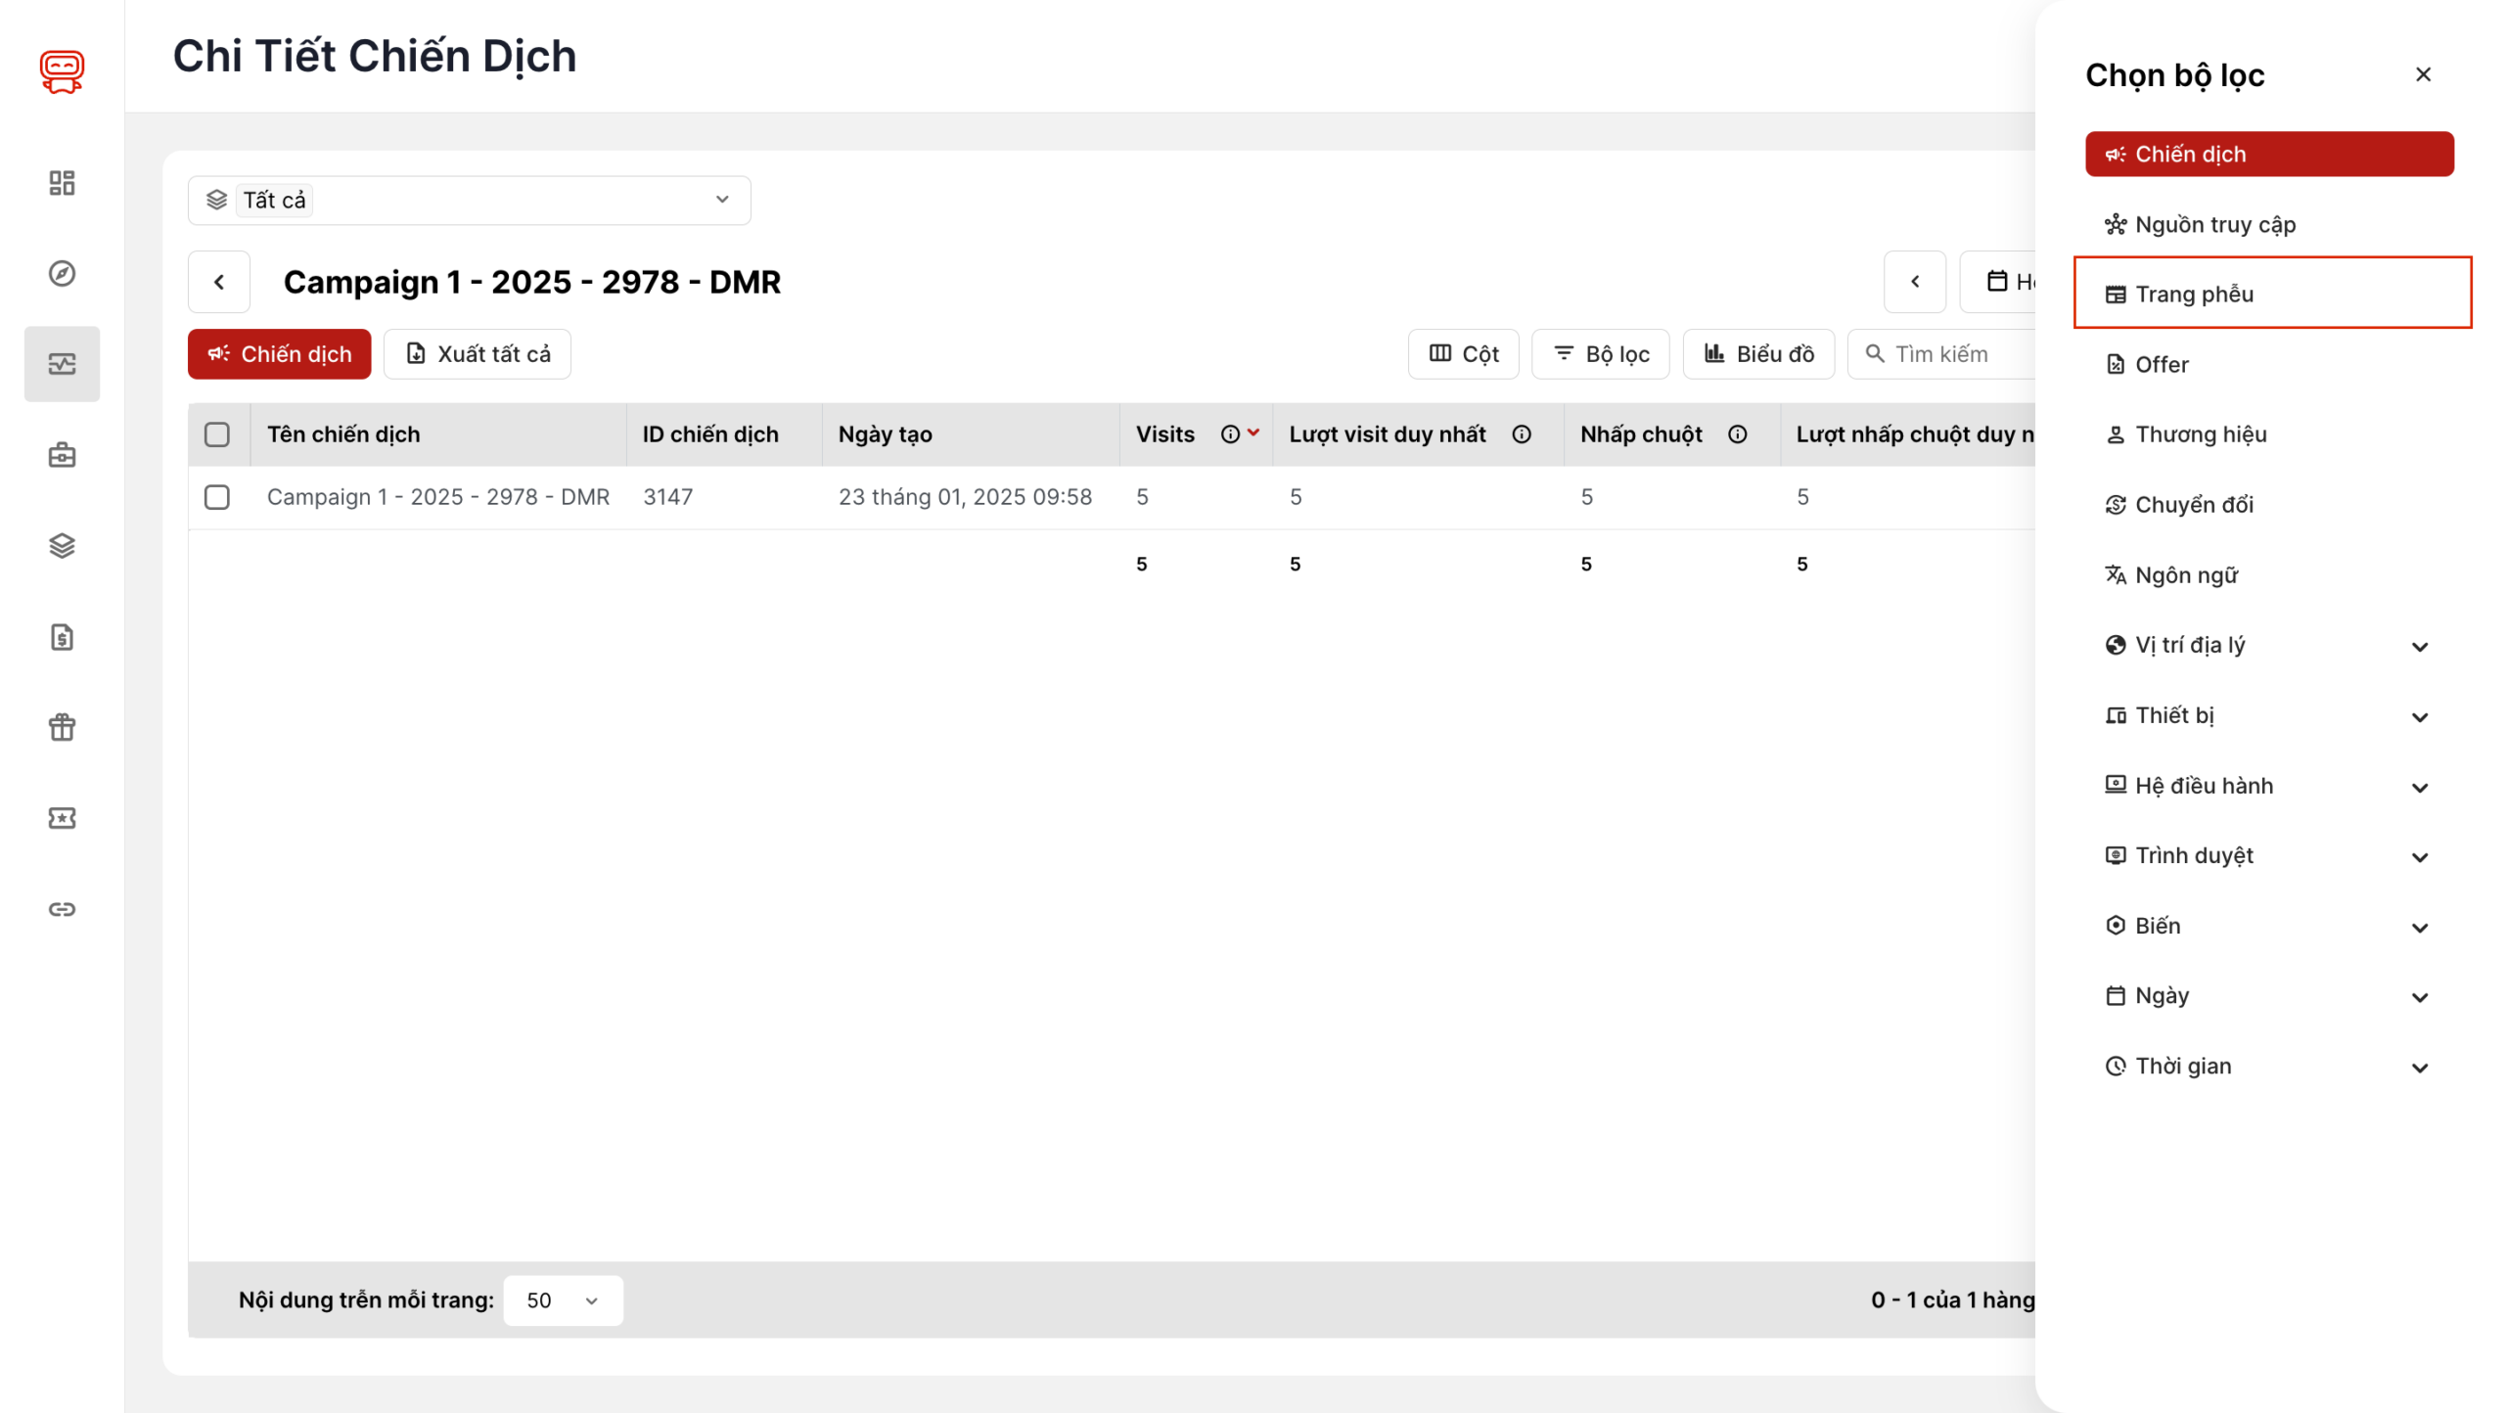Open the link chain sidebar icon
Image resolution: width=2505 pixels, height=1413 pixels.
coord(62,909)
